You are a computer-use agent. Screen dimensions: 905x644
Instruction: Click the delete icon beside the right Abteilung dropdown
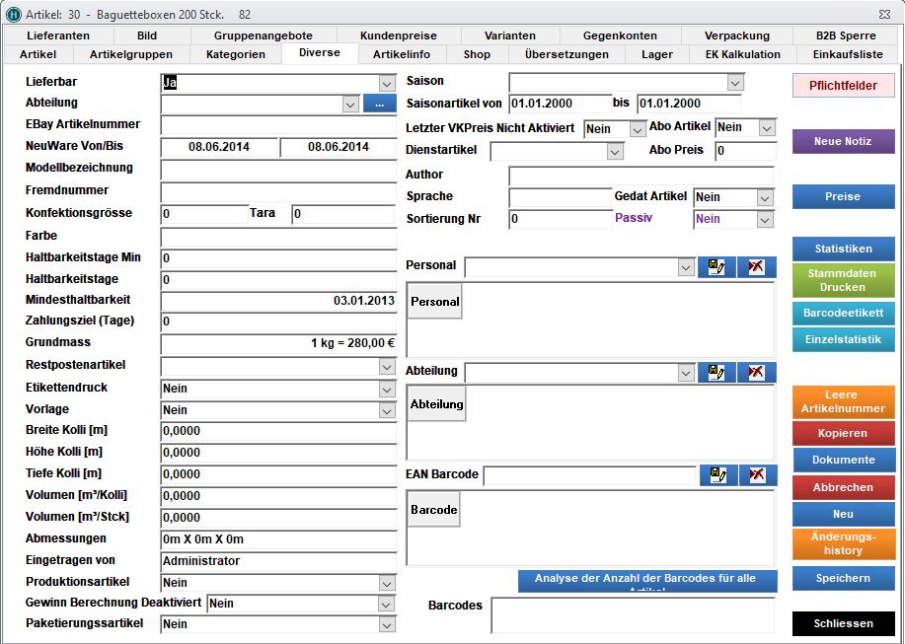(756, 372)
